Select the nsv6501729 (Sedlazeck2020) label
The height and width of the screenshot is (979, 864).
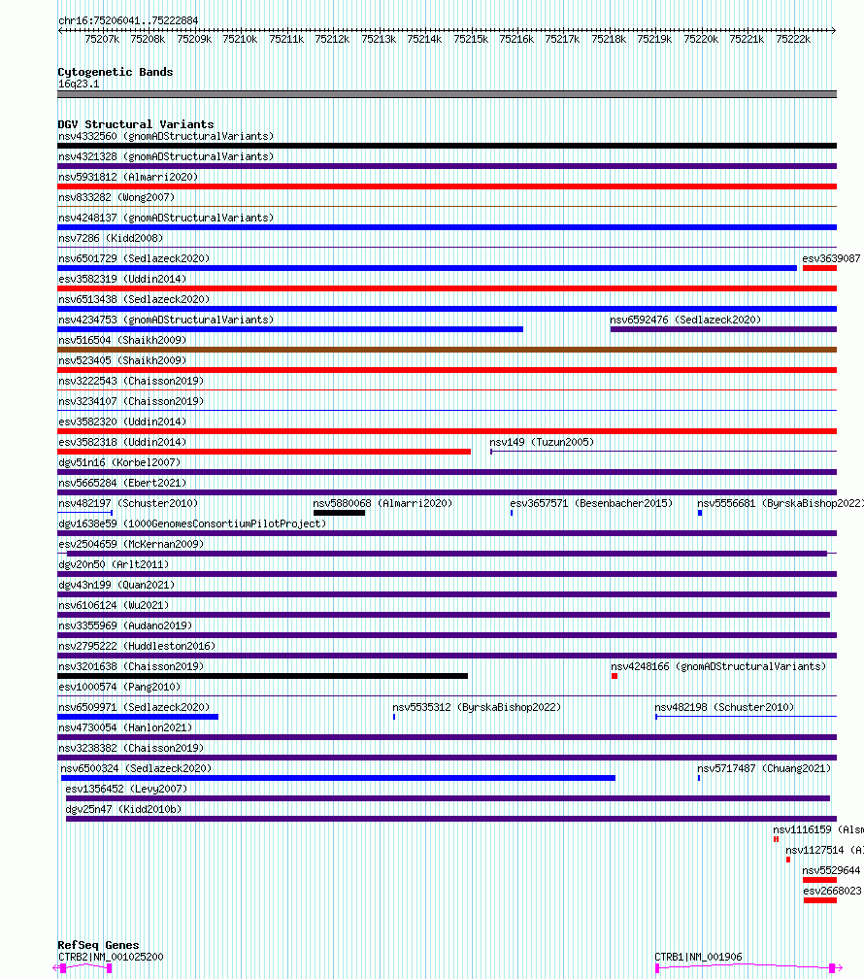click(x=134, y=258)
